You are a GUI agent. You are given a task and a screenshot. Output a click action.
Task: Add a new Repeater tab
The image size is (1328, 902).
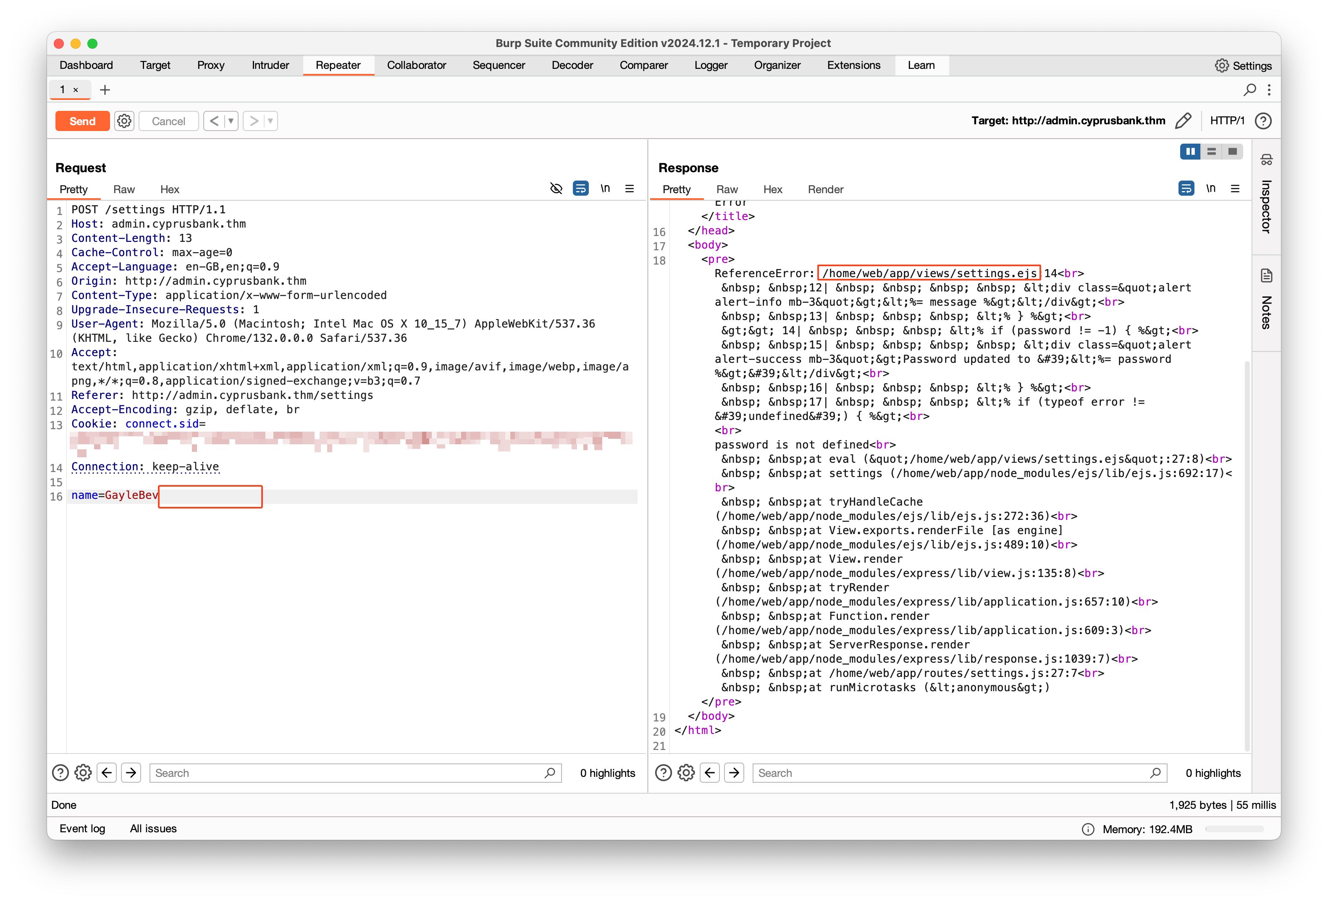105,90
